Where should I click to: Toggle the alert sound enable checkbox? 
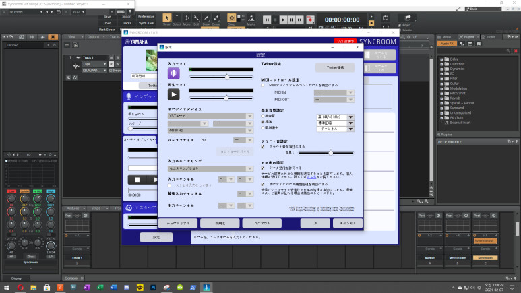click(263, 147)
